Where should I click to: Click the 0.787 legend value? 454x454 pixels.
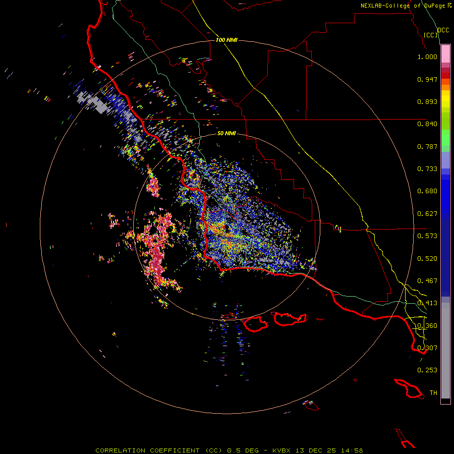(x=427, y=146)
